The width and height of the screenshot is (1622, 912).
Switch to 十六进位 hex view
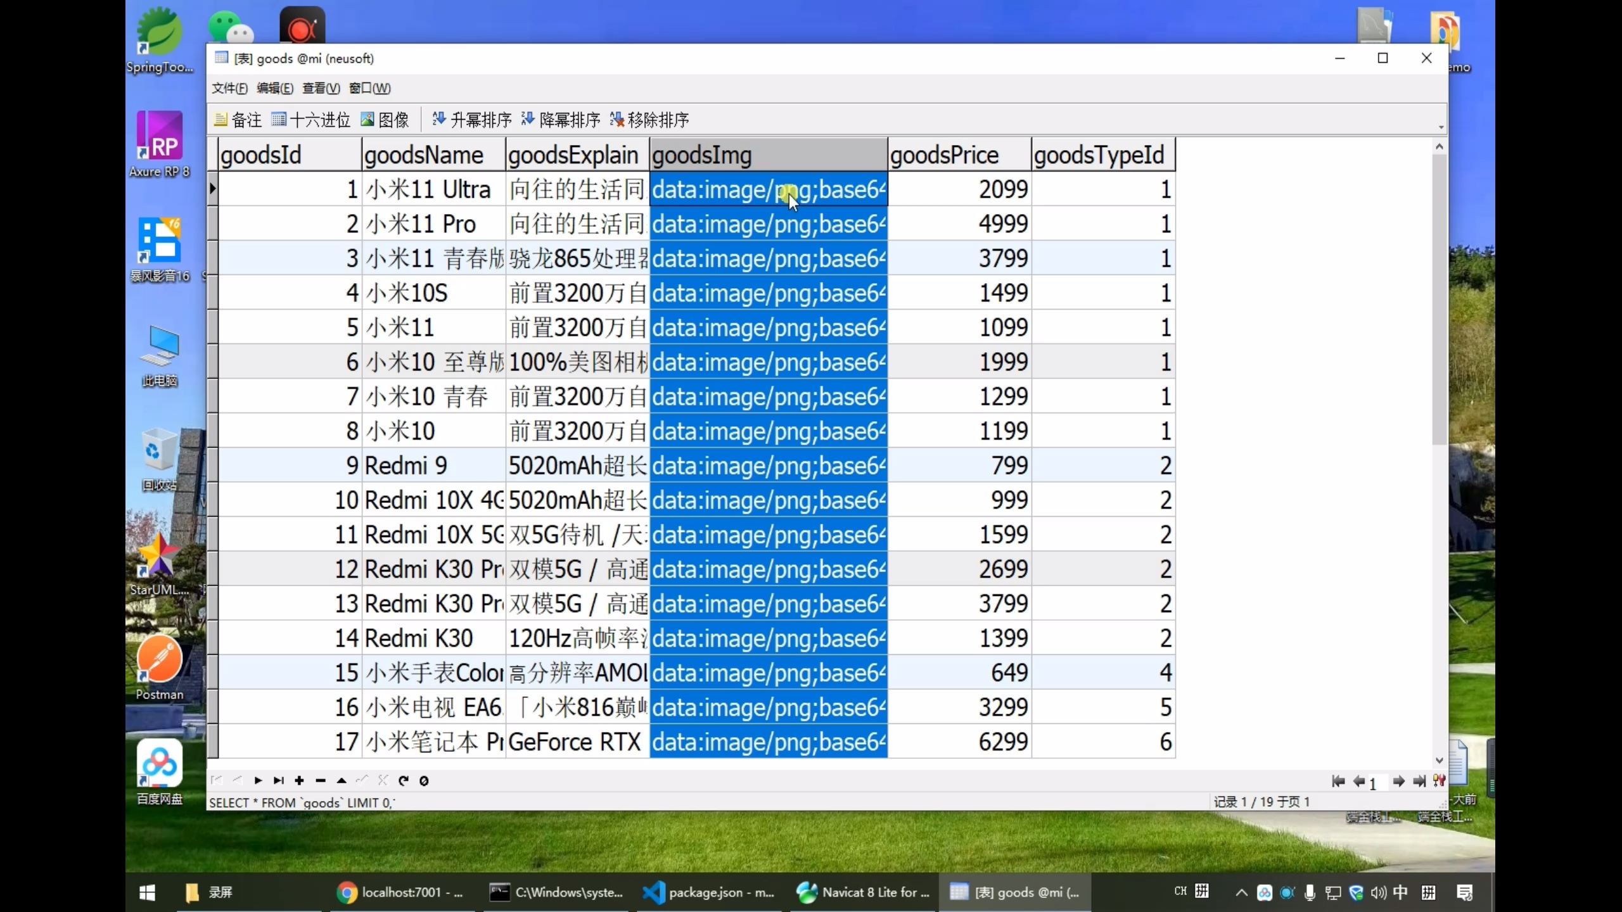click(x=310, y=120)
